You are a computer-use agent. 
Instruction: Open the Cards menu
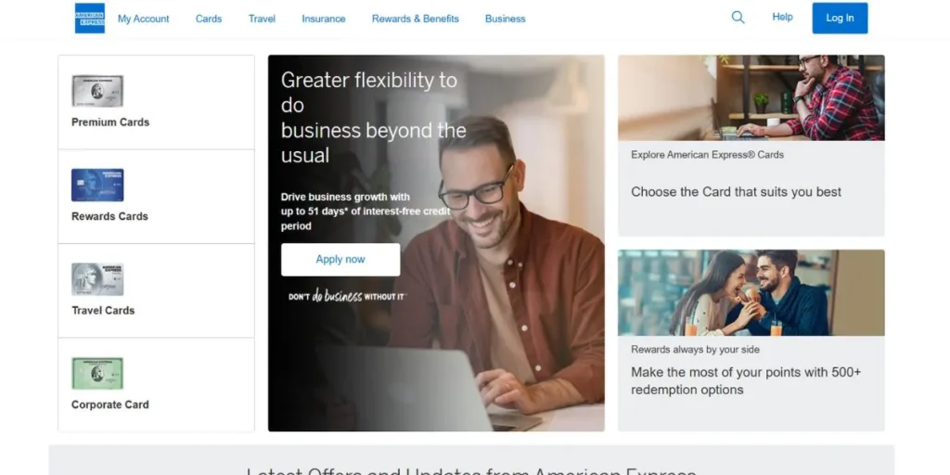209,19
